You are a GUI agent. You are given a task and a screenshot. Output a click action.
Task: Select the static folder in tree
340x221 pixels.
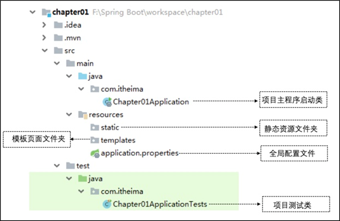110,127
